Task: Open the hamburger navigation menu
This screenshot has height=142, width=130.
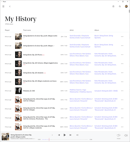Action: (3, 7)
